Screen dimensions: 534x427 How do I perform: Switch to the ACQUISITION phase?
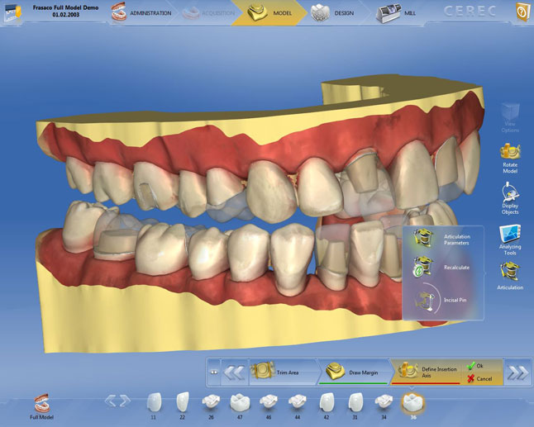[208, 13]
